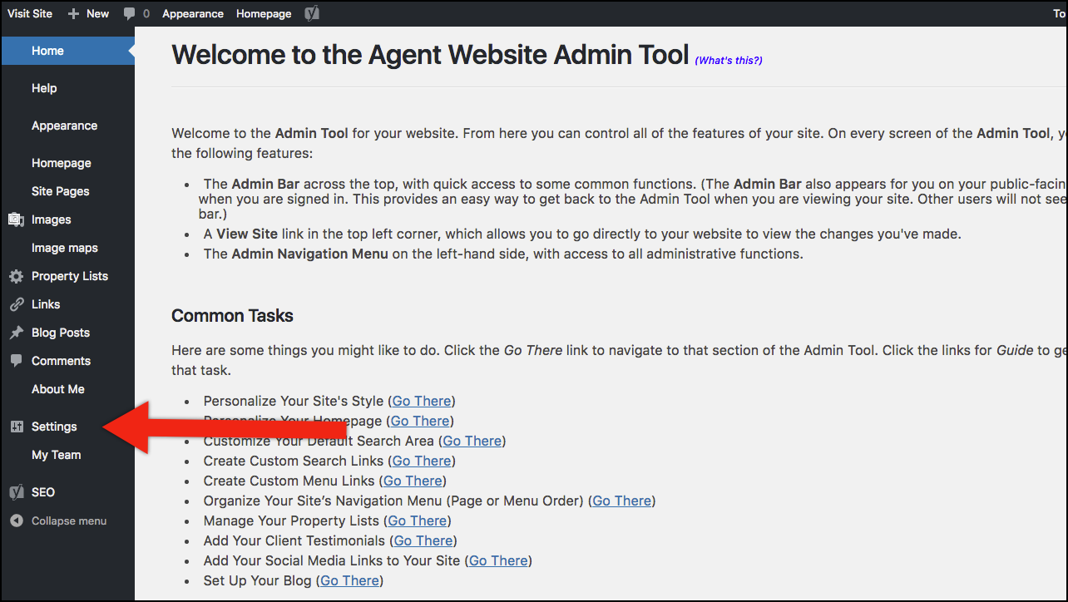Open Blog Posts via the pushpin icon
The image size is (1068, 602).
(15, 332)
